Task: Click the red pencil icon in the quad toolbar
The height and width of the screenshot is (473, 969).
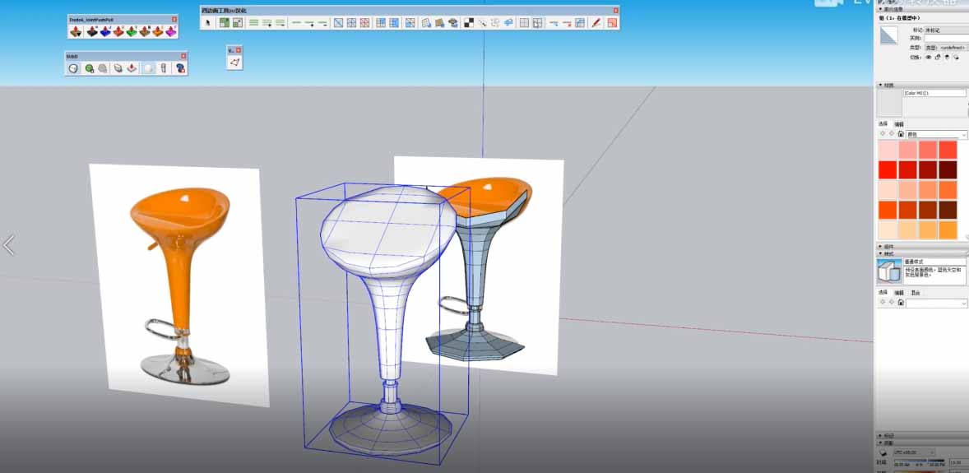Action: point(596,23)
